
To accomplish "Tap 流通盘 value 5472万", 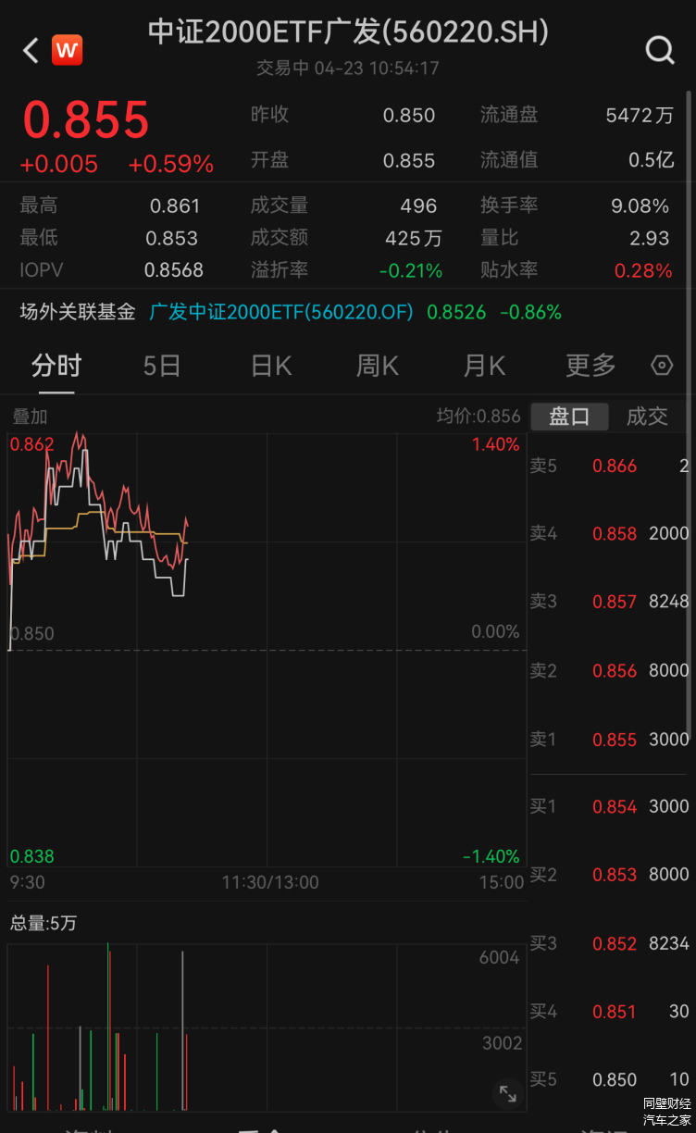I will (640, 116).
